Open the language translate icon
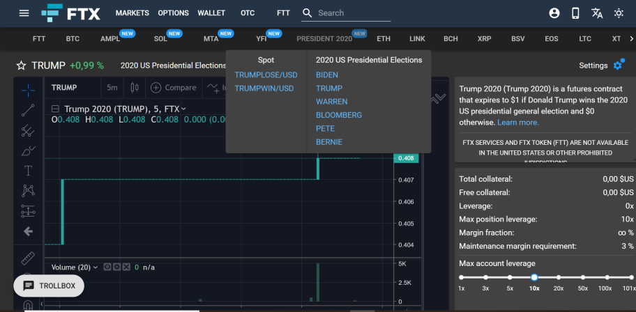Viewport: 636px width, 312px height. pyautogui.click(x=597, y=13)
